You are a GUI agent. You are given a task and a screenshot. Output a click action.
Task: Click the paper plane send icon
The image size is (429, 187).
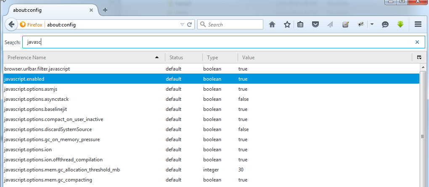[x=330, y=25]
